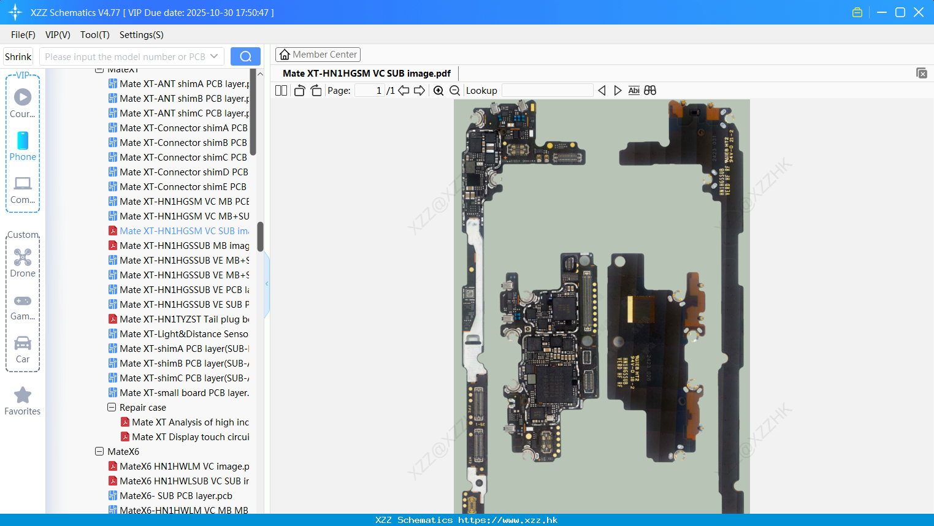Collapse the side panel splitter handle

coord(267,284)
